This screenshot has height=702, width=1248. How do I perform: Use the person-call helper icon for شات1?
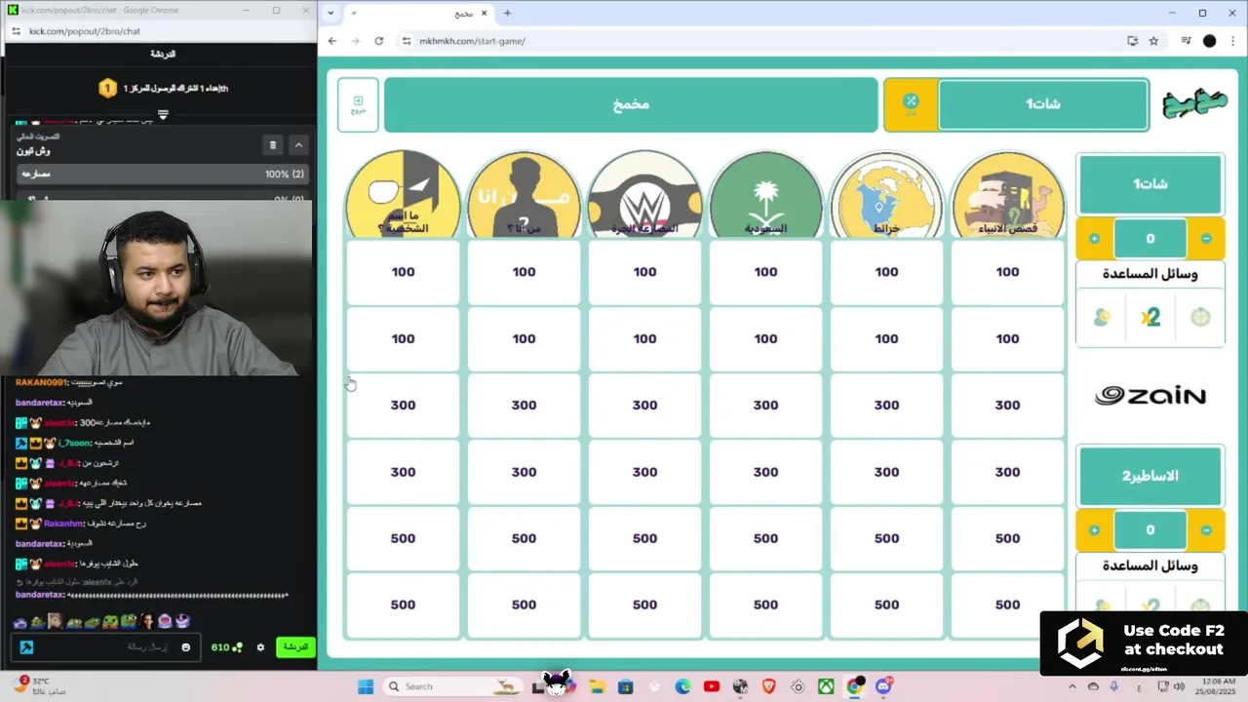pos(1102,317)
